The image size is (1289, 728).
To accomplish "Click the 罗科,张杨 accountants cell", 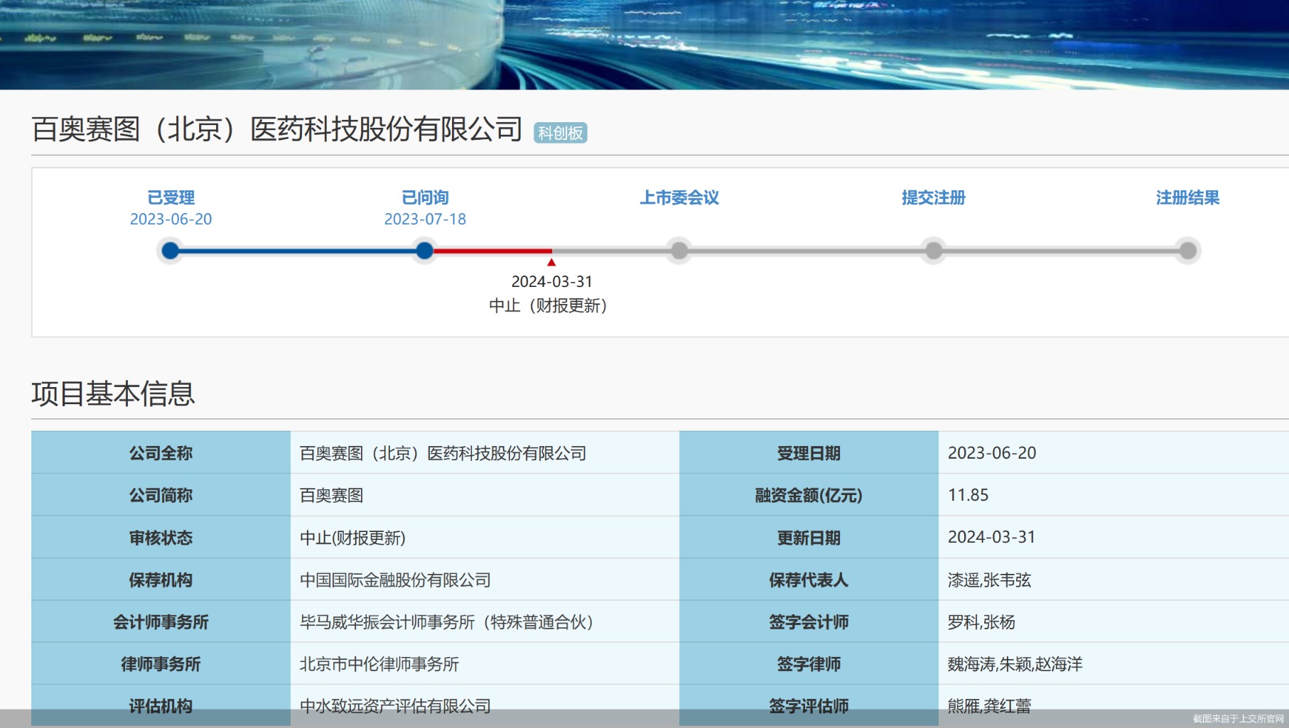I will coord(1113,622).
